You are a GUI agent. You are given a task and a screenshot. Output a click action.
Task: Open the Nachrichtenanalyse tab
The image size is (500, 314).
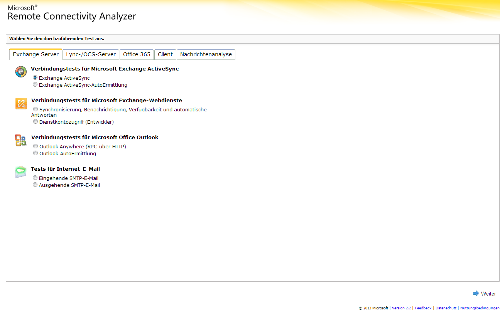coord(206,54)
